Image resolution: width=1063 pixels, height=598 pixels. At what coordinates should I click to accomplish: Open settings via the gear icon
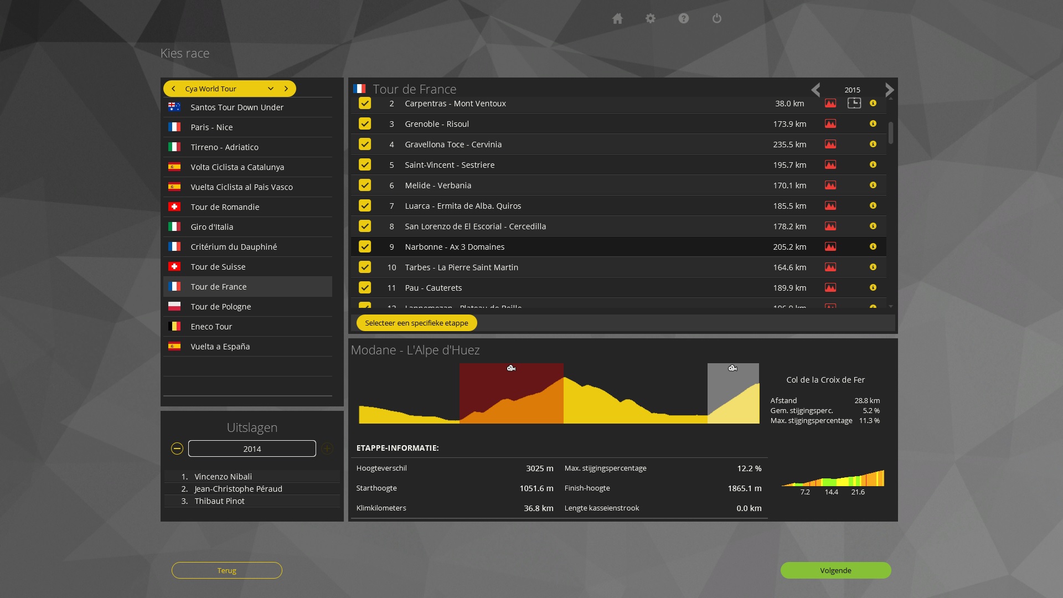(651, 19)
